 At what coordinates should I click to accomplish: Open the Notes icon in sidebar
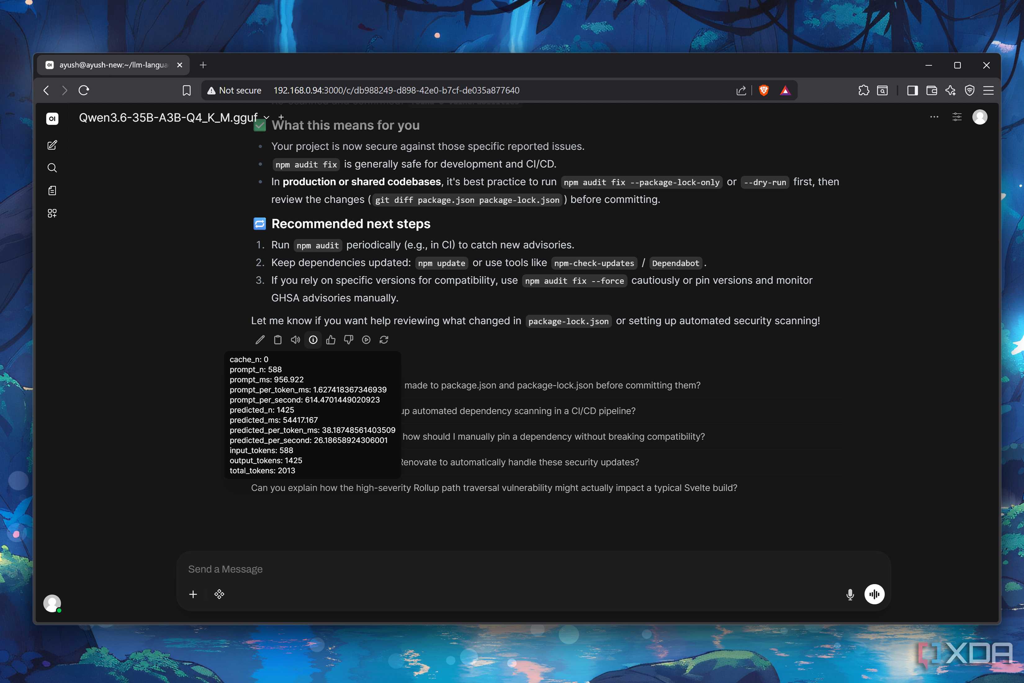coord(52,190)
